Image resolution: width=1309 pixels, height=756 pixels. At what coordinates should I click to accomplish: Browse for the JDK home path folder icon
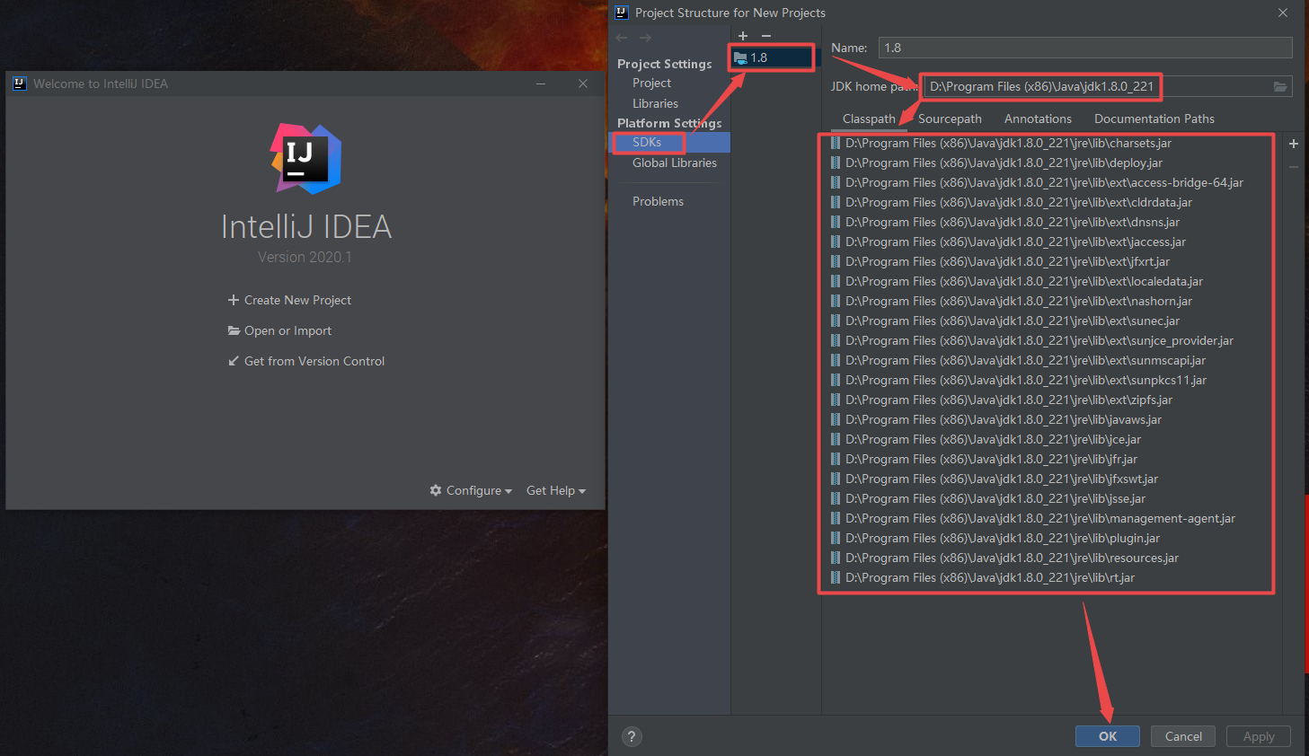(1280, 86)
